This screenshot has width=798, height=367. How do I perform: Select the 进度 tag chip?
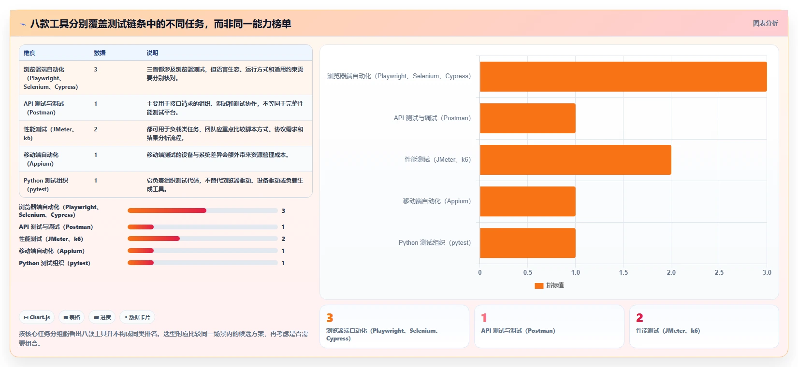click(x=102, y=317)
